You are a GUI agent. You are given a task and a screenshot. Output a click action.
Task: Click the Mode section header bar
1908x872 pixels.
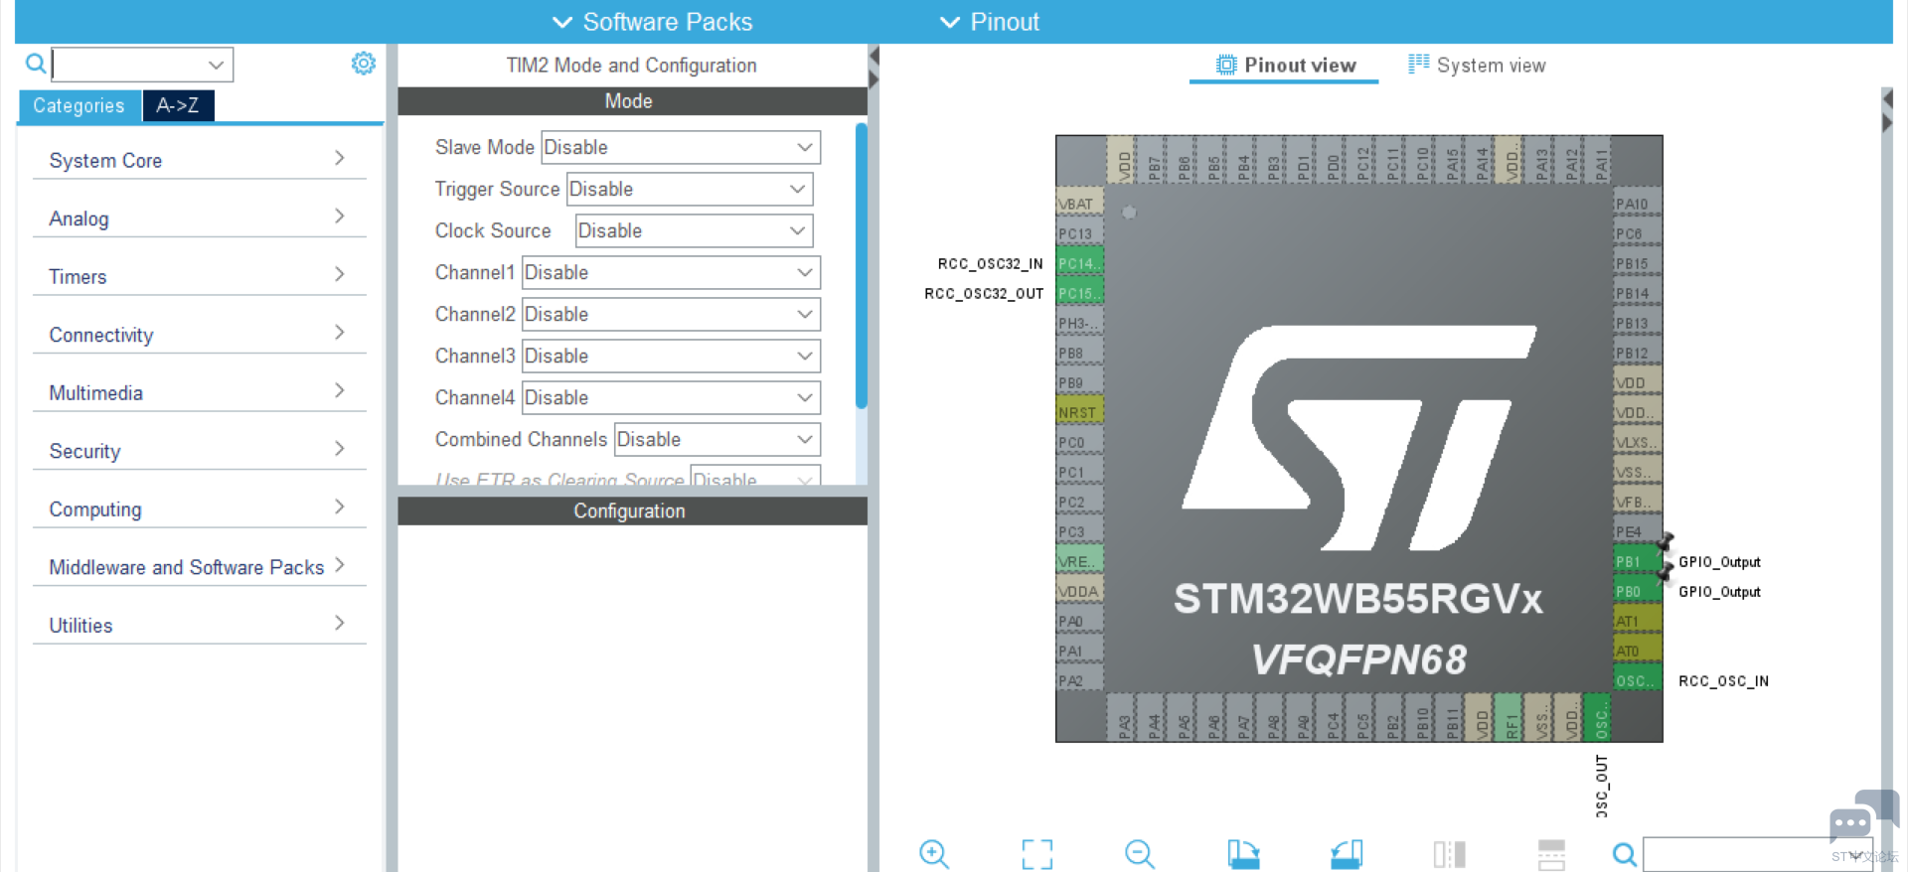tap(632, 101)
